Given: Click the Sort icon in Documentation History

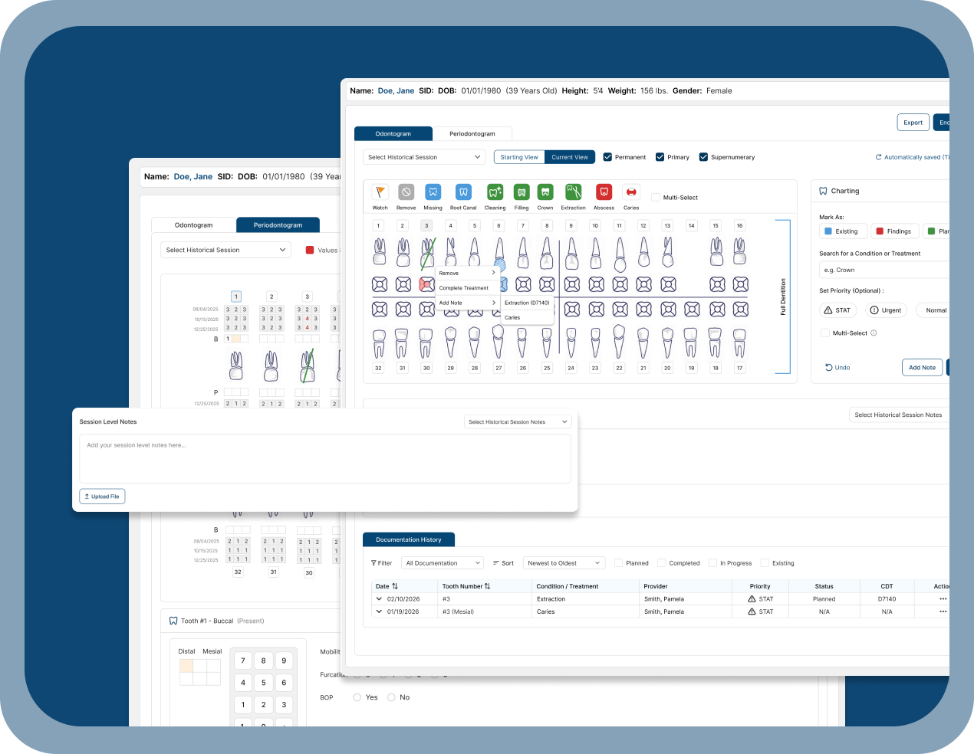Looking at the screenshot, I should 496,563.
